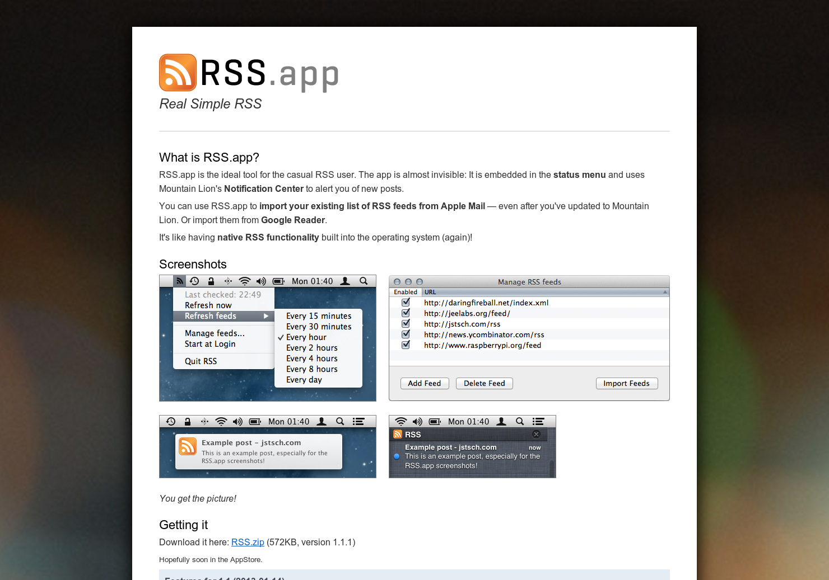
Task: Click the battery indicator icon
Action: (x=278, y=281)
